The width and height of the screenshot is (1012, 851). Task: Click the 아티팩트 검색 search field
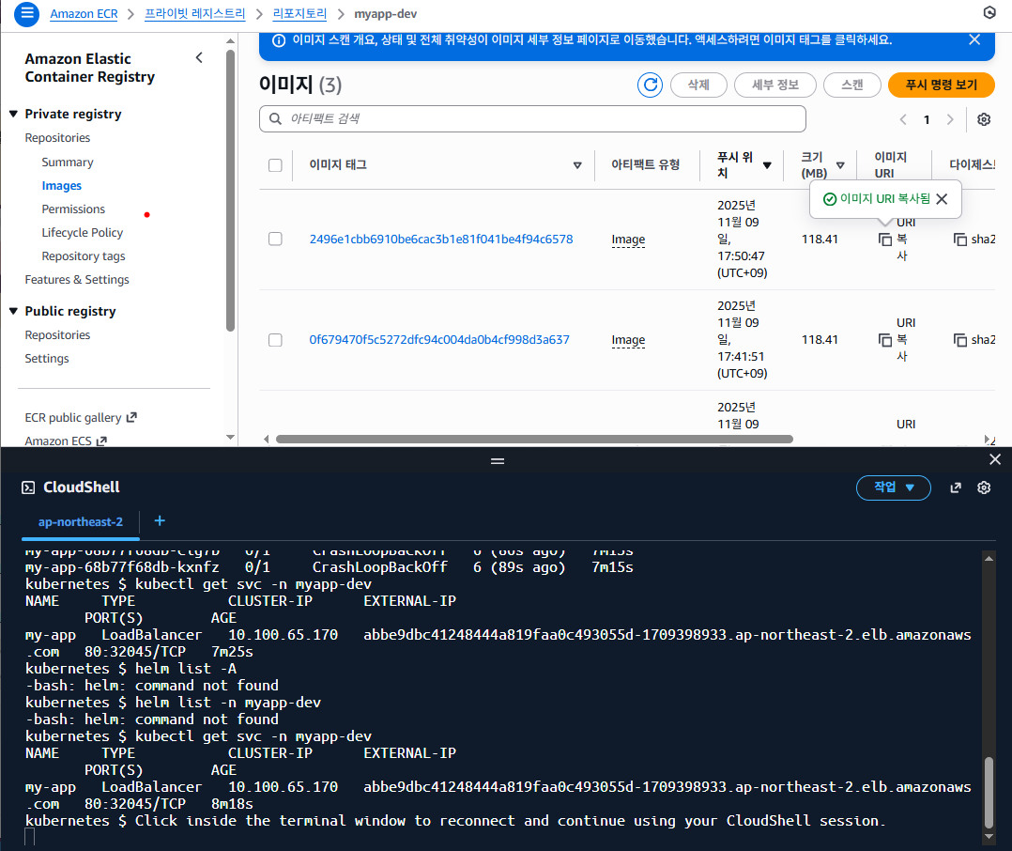coord(532,119)
